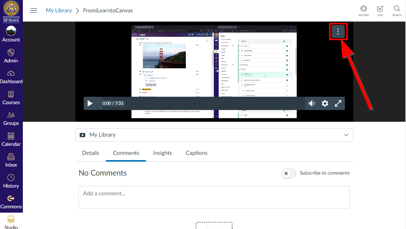Open the SF State logo home link

(x=11, y=12)
